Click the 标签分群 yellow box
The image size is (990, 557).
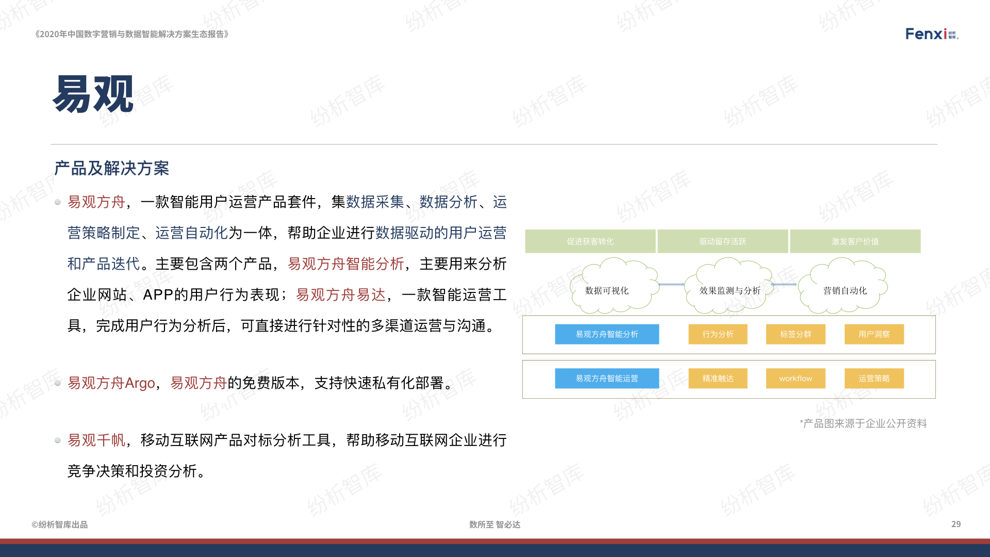(x=796, y=334)
